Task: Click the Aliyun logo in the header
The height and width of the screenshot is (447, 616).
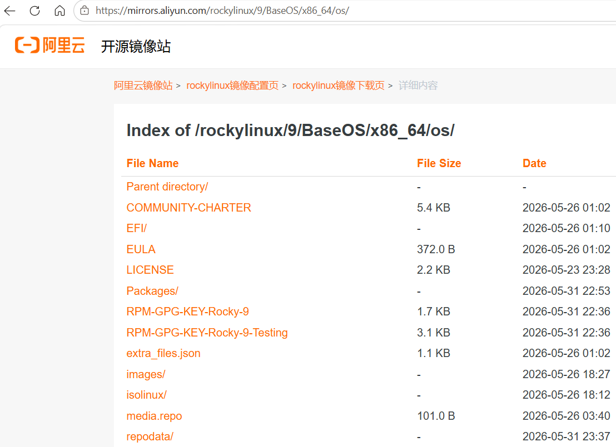Action: pos(50,45)
